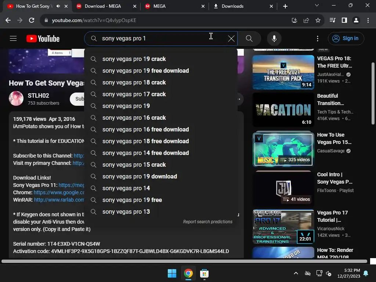Follow the Sony Vegas Pro 11 mega link
The image size is (376, 282).
tap(72, 185)
